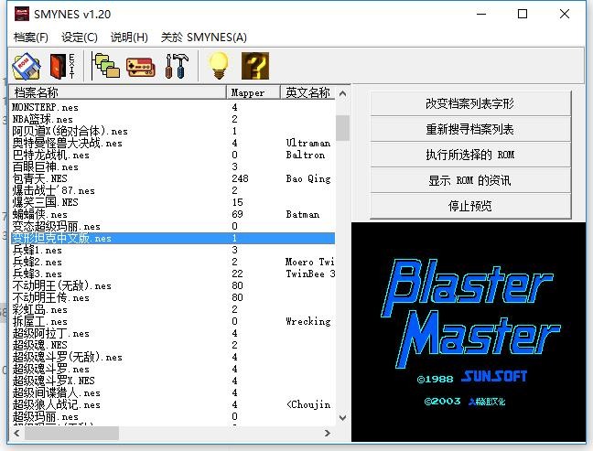Select 不动明王传.nes row
593x451 pixels.
(172, 297)
